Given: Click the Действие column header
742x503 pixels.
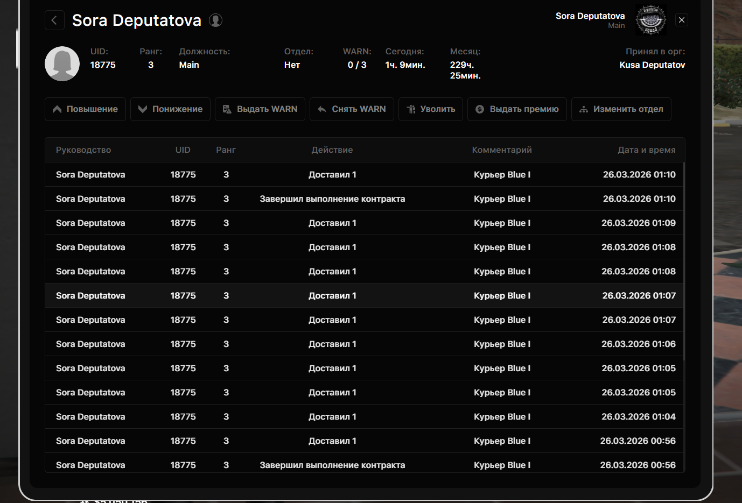Looking at the screenshot, I should click(x=332, y=150).
